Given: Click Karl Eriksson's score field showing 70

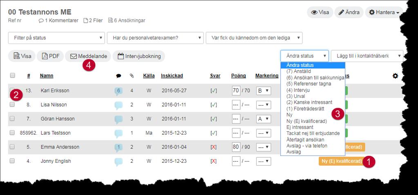Looking at the screenshot, I should coord(236,91).
